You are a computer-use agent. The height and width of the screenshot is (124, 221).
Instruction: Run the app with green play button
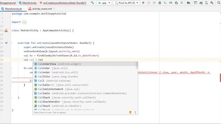click(143, 3)
